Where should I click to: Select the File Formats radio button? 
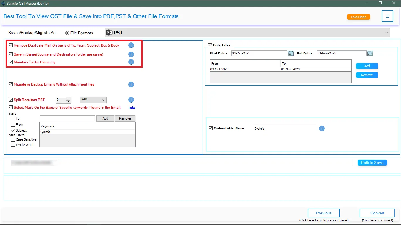[67, 33]
